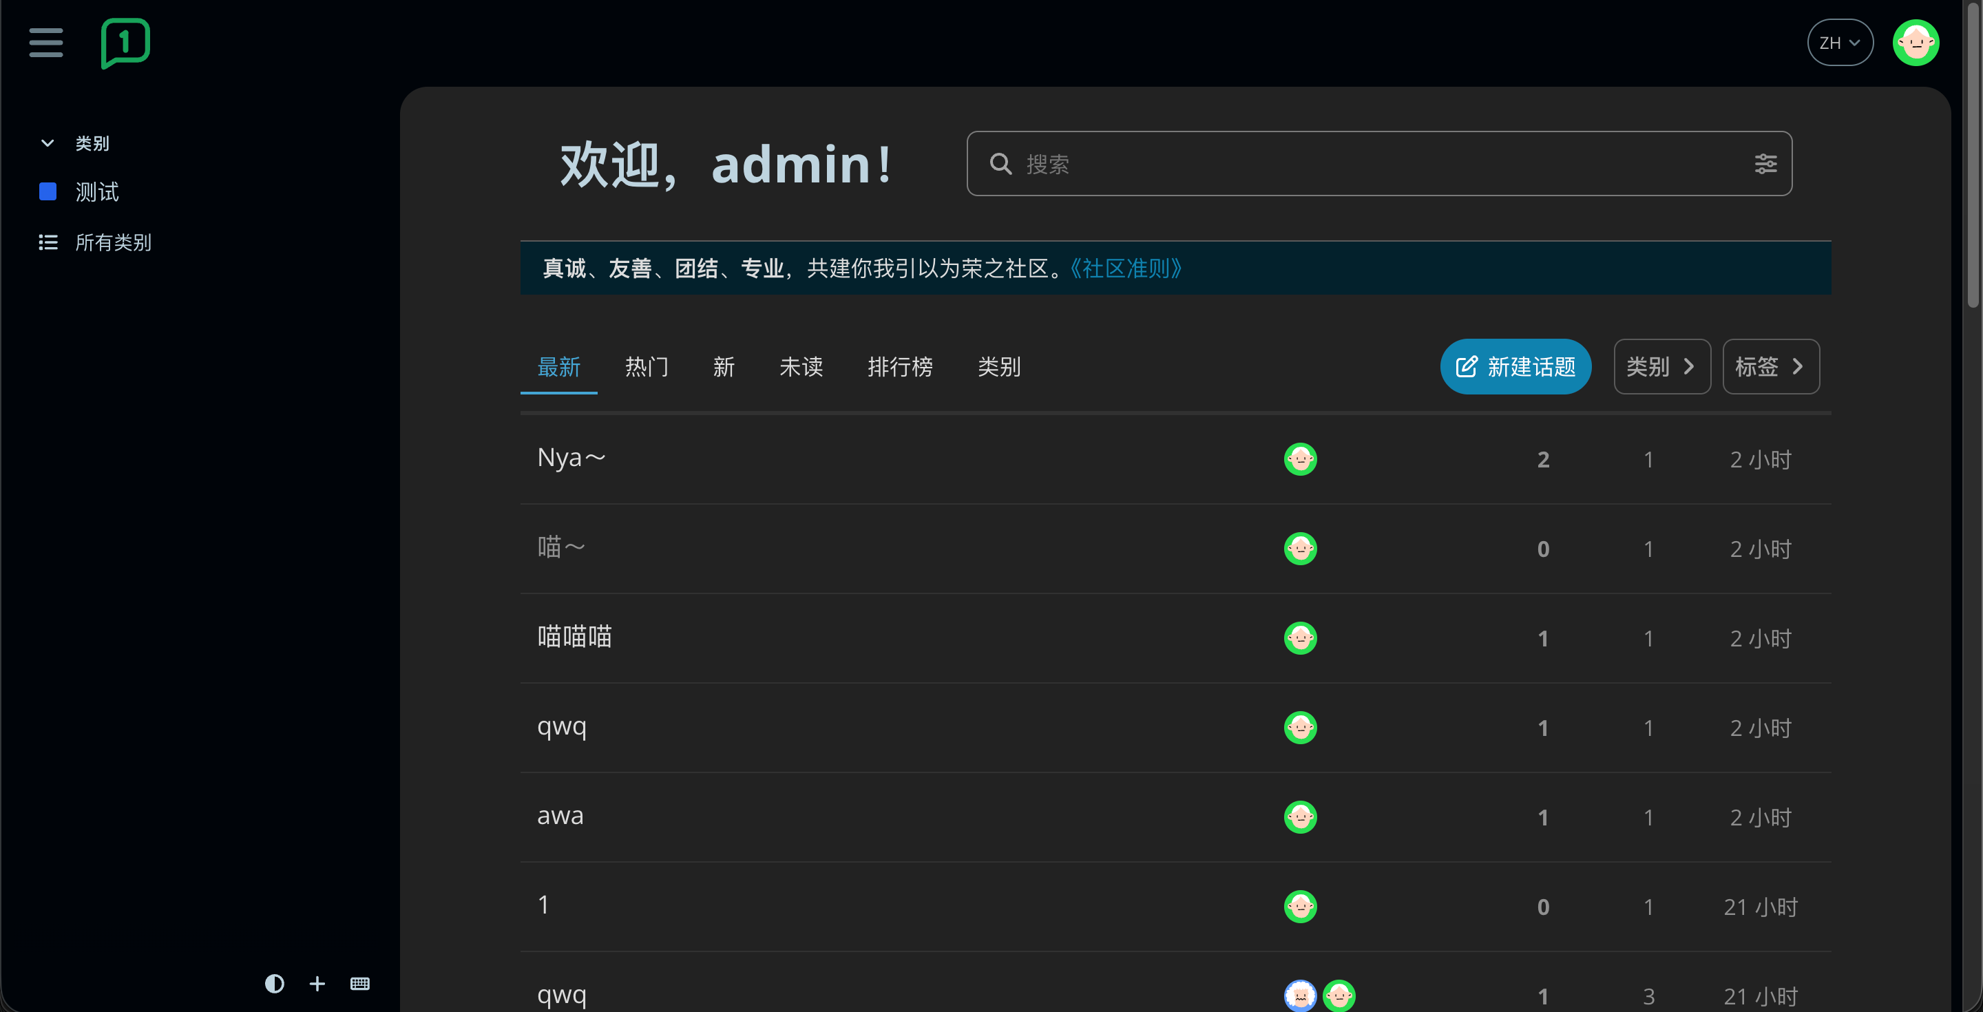1983x1012 pixels.
Task: Click the page vertical scrollbar
Action: (1973, 154)
